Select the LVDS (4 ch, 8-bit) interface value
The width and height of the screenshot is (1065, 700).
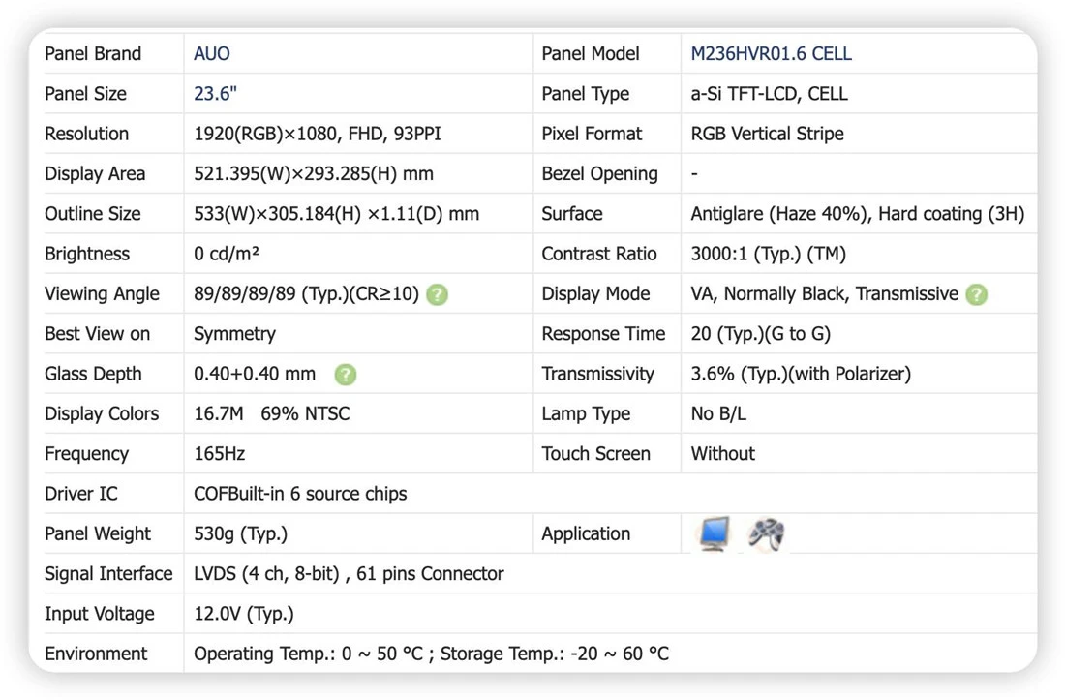(x=349, y=574)
